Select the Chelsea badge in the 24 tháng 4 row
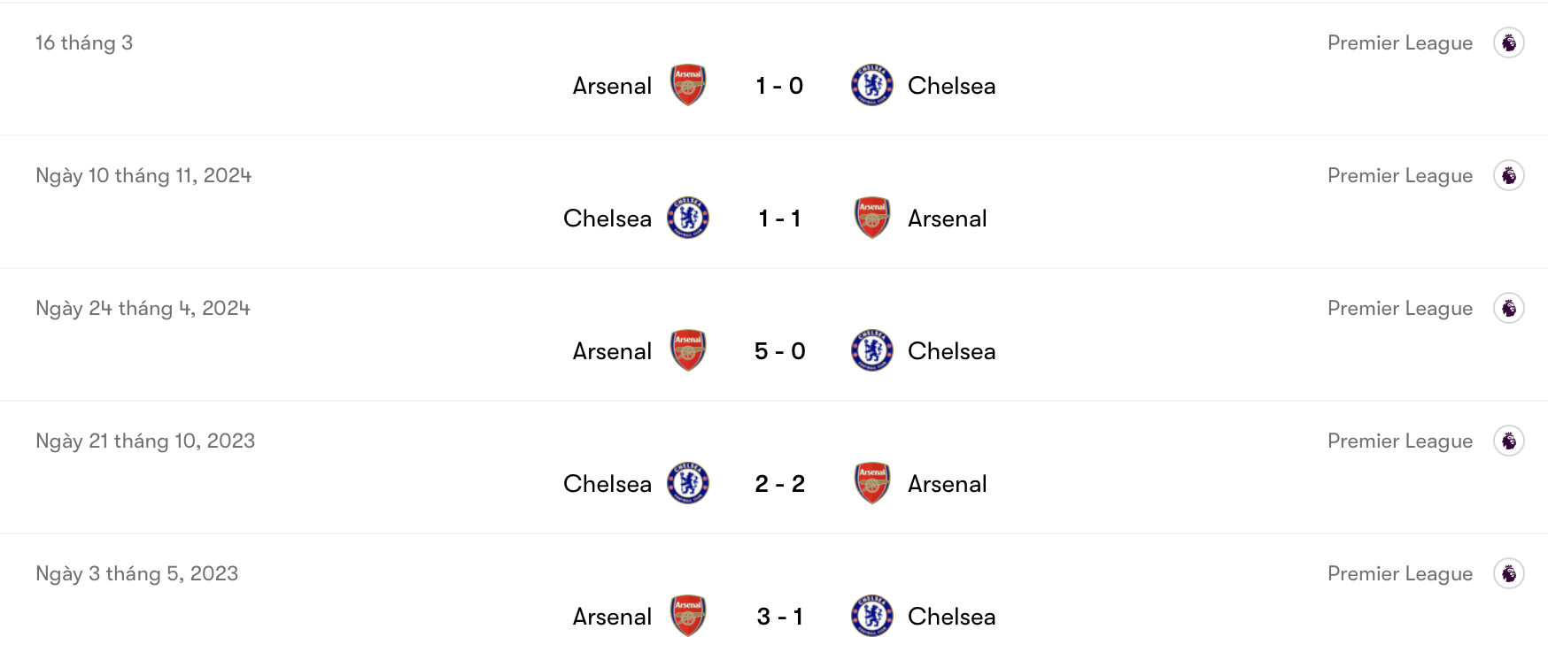The width and height of the screenshot is (1548, 660). [871, 350]
